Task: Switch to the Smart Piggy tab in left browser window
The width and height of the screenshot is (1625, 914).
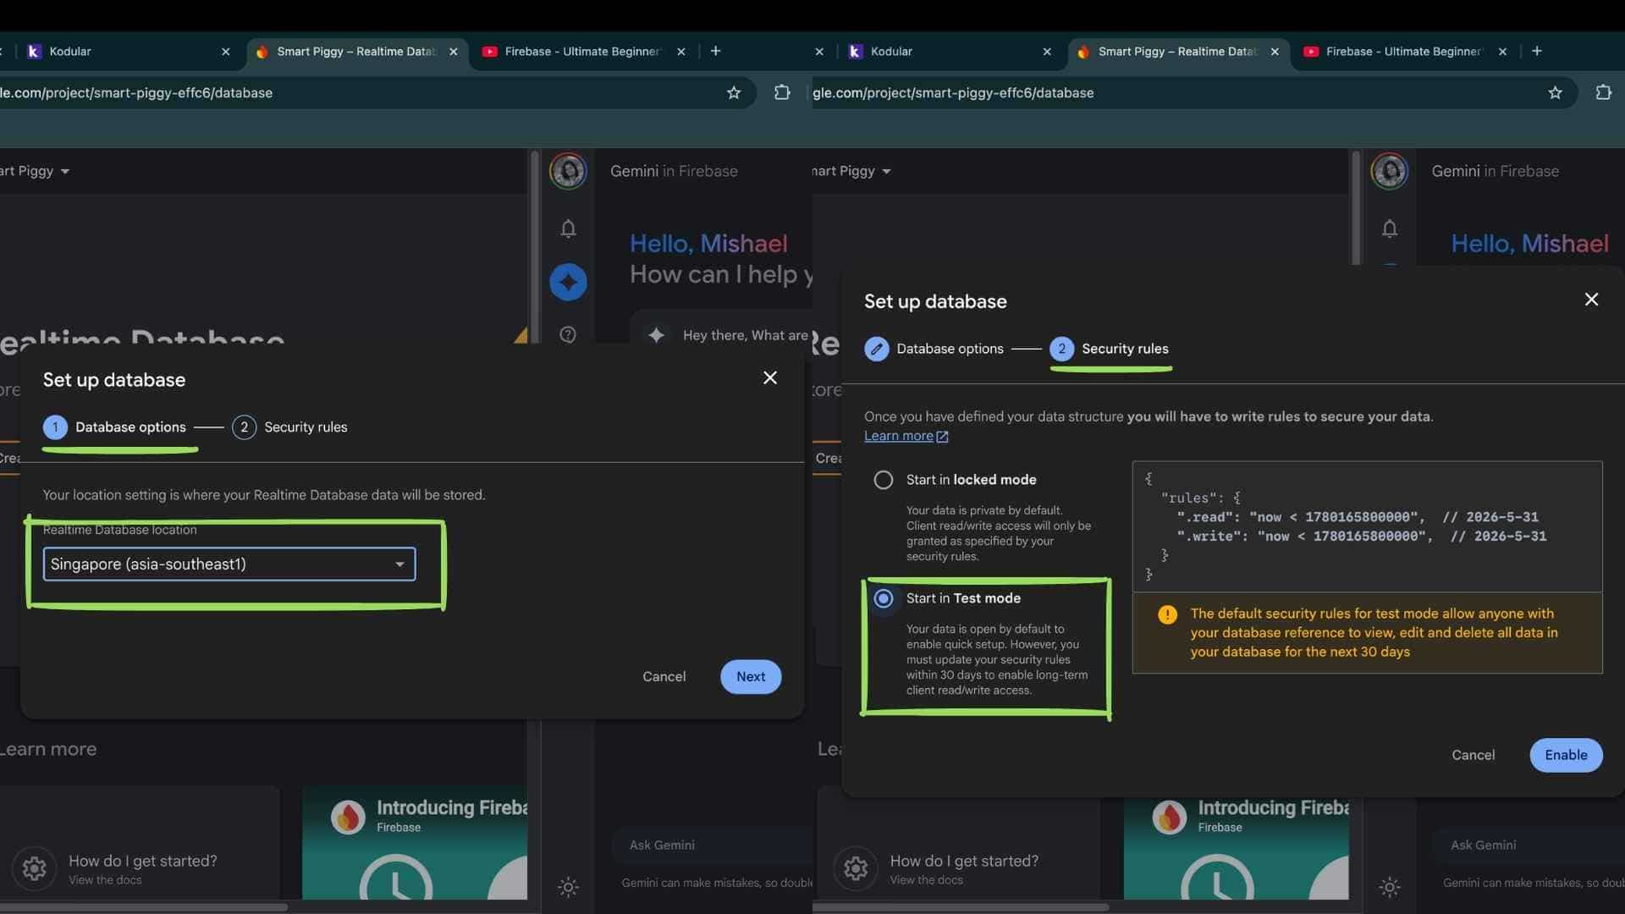Action: click(x=355, y=52)
